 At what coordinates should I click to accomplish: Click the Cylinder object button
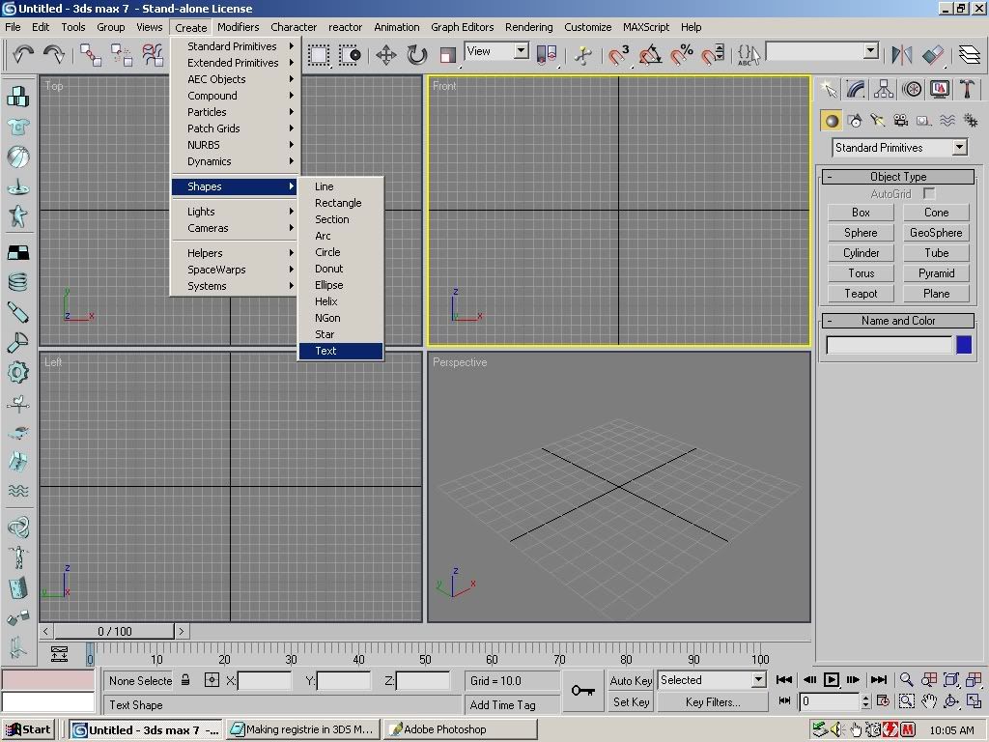tap(861, 253)
